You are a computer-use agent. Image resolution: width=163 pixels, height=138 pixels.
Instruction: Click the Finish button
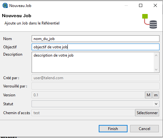tap(113, 129)
